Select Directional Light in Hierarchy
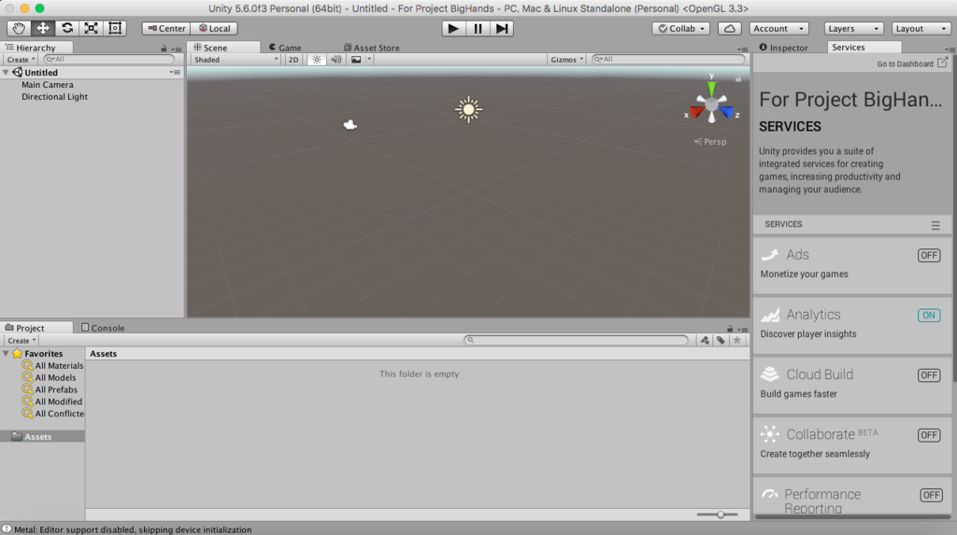This screenshot has height=535, width=957. point(54,97)
